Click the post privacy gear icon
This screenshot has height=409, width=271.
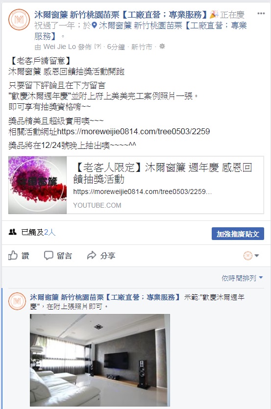[x=162, y=47]
